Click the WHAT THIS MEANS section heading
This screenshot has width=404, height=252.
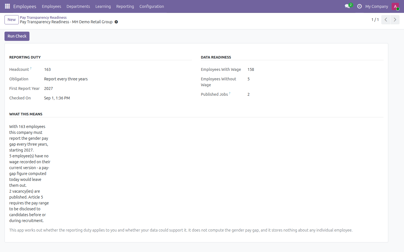coord(26,114)
